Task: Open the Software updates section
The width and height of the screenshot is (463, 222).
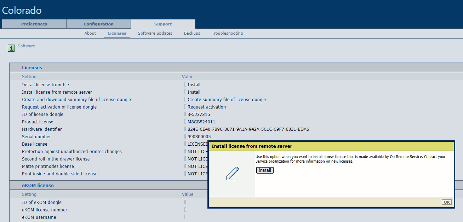Action: tap(155, 33)
